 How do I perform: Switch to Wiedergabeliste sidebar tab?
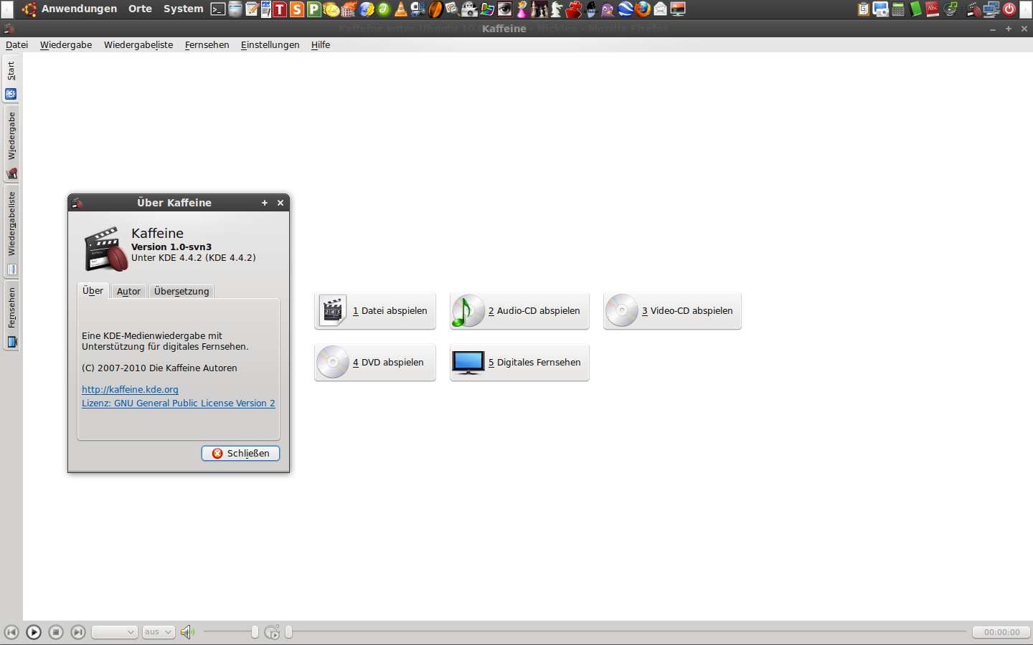point(11,232)
